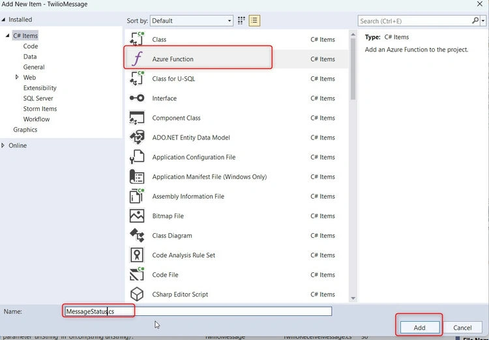
Task: Click 'C# Items' in the Interface row
Action: (323, 98)
